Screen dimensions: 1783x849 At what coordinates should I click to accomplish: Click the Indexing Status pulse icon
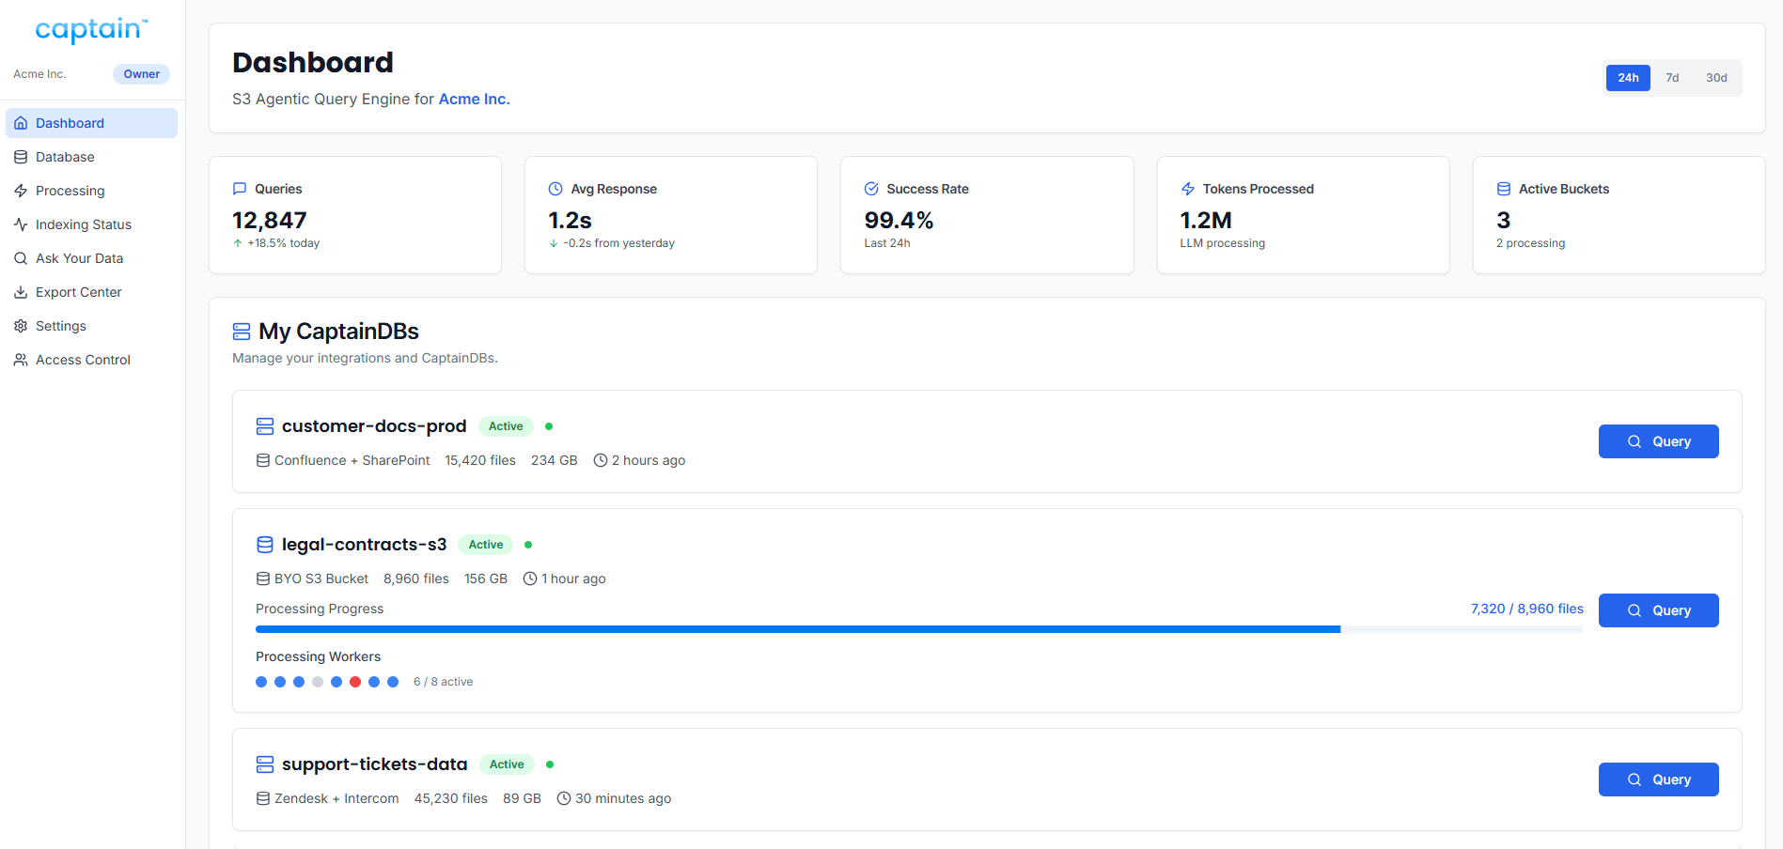click(x=21, y=224)
